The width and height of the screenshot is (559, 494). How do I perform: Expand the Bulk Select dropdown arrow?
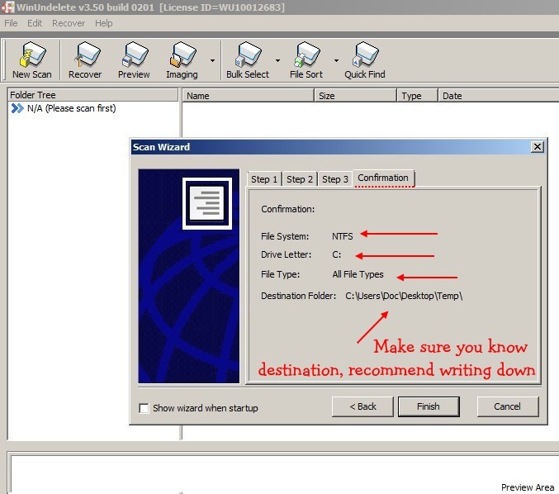[x=277, y=60]
